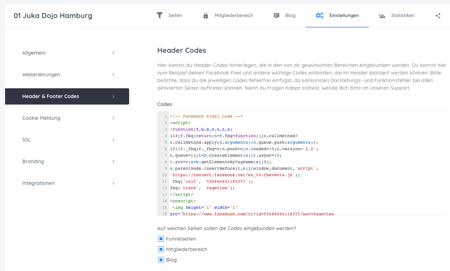Click the Funnelseiten label text
Image resolution: width=450 pixels, height=271 pixels.
181,239
